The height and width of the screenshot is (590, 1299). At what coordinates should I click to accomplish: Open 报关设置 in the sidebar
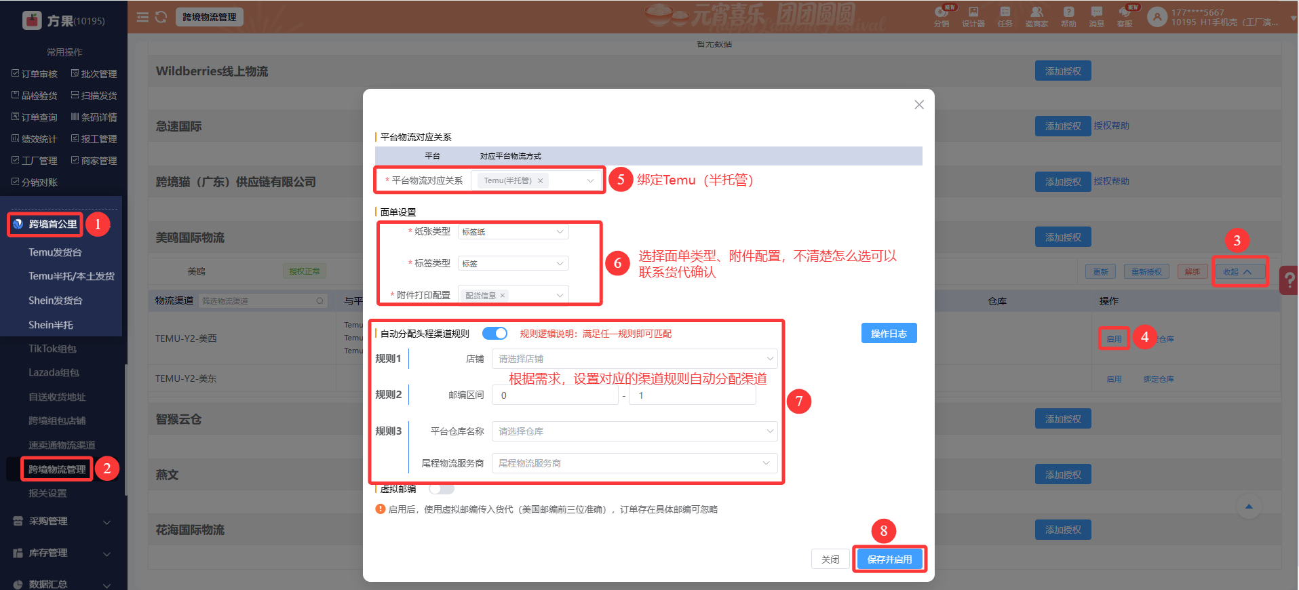click(47, 493)
